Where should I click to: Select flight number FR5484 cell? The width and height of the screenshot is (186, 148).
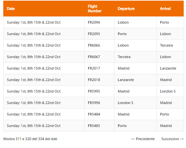pos(99,114)
